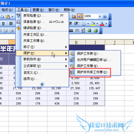134x134 pixels.
Task: Select column J header
Action: click(x=114, y=42)
